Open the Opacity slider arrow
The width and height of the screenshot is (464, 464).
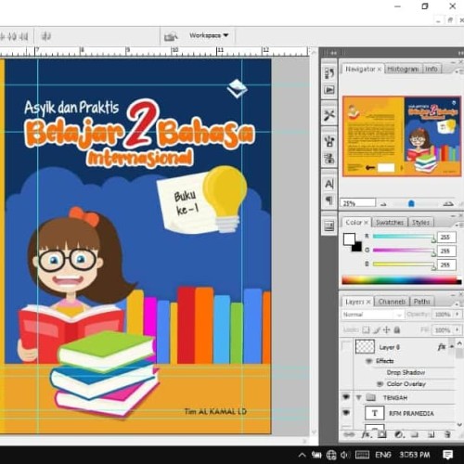[458, 314]
